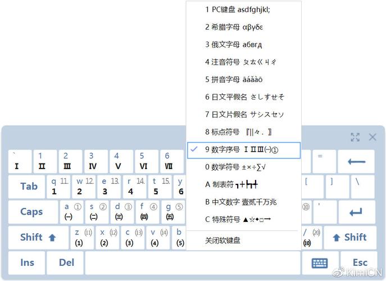Toggle the Caps key

pyautogui.click(x=33, y=212)
